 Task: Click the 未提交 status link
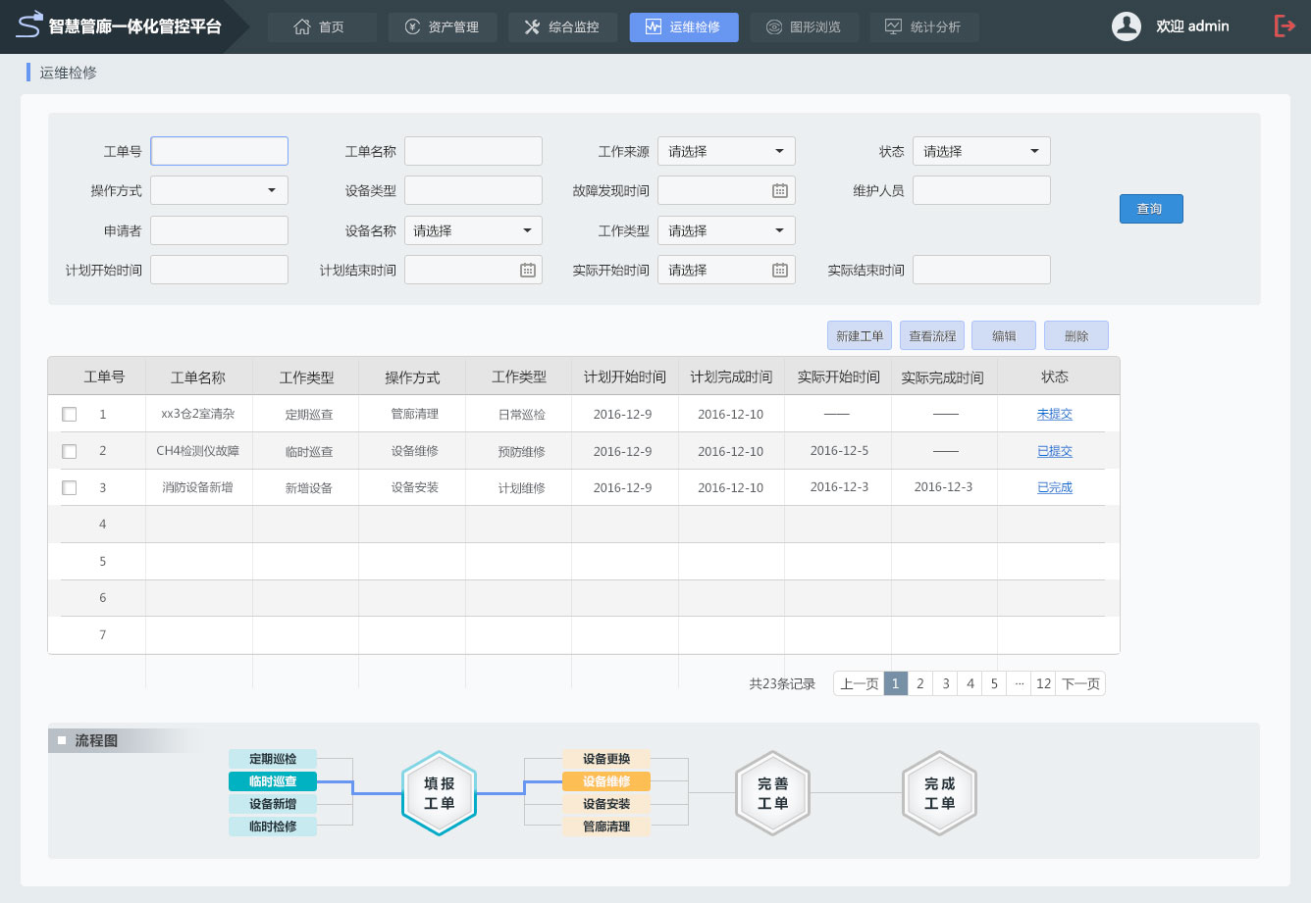[x=1054, y=415]
